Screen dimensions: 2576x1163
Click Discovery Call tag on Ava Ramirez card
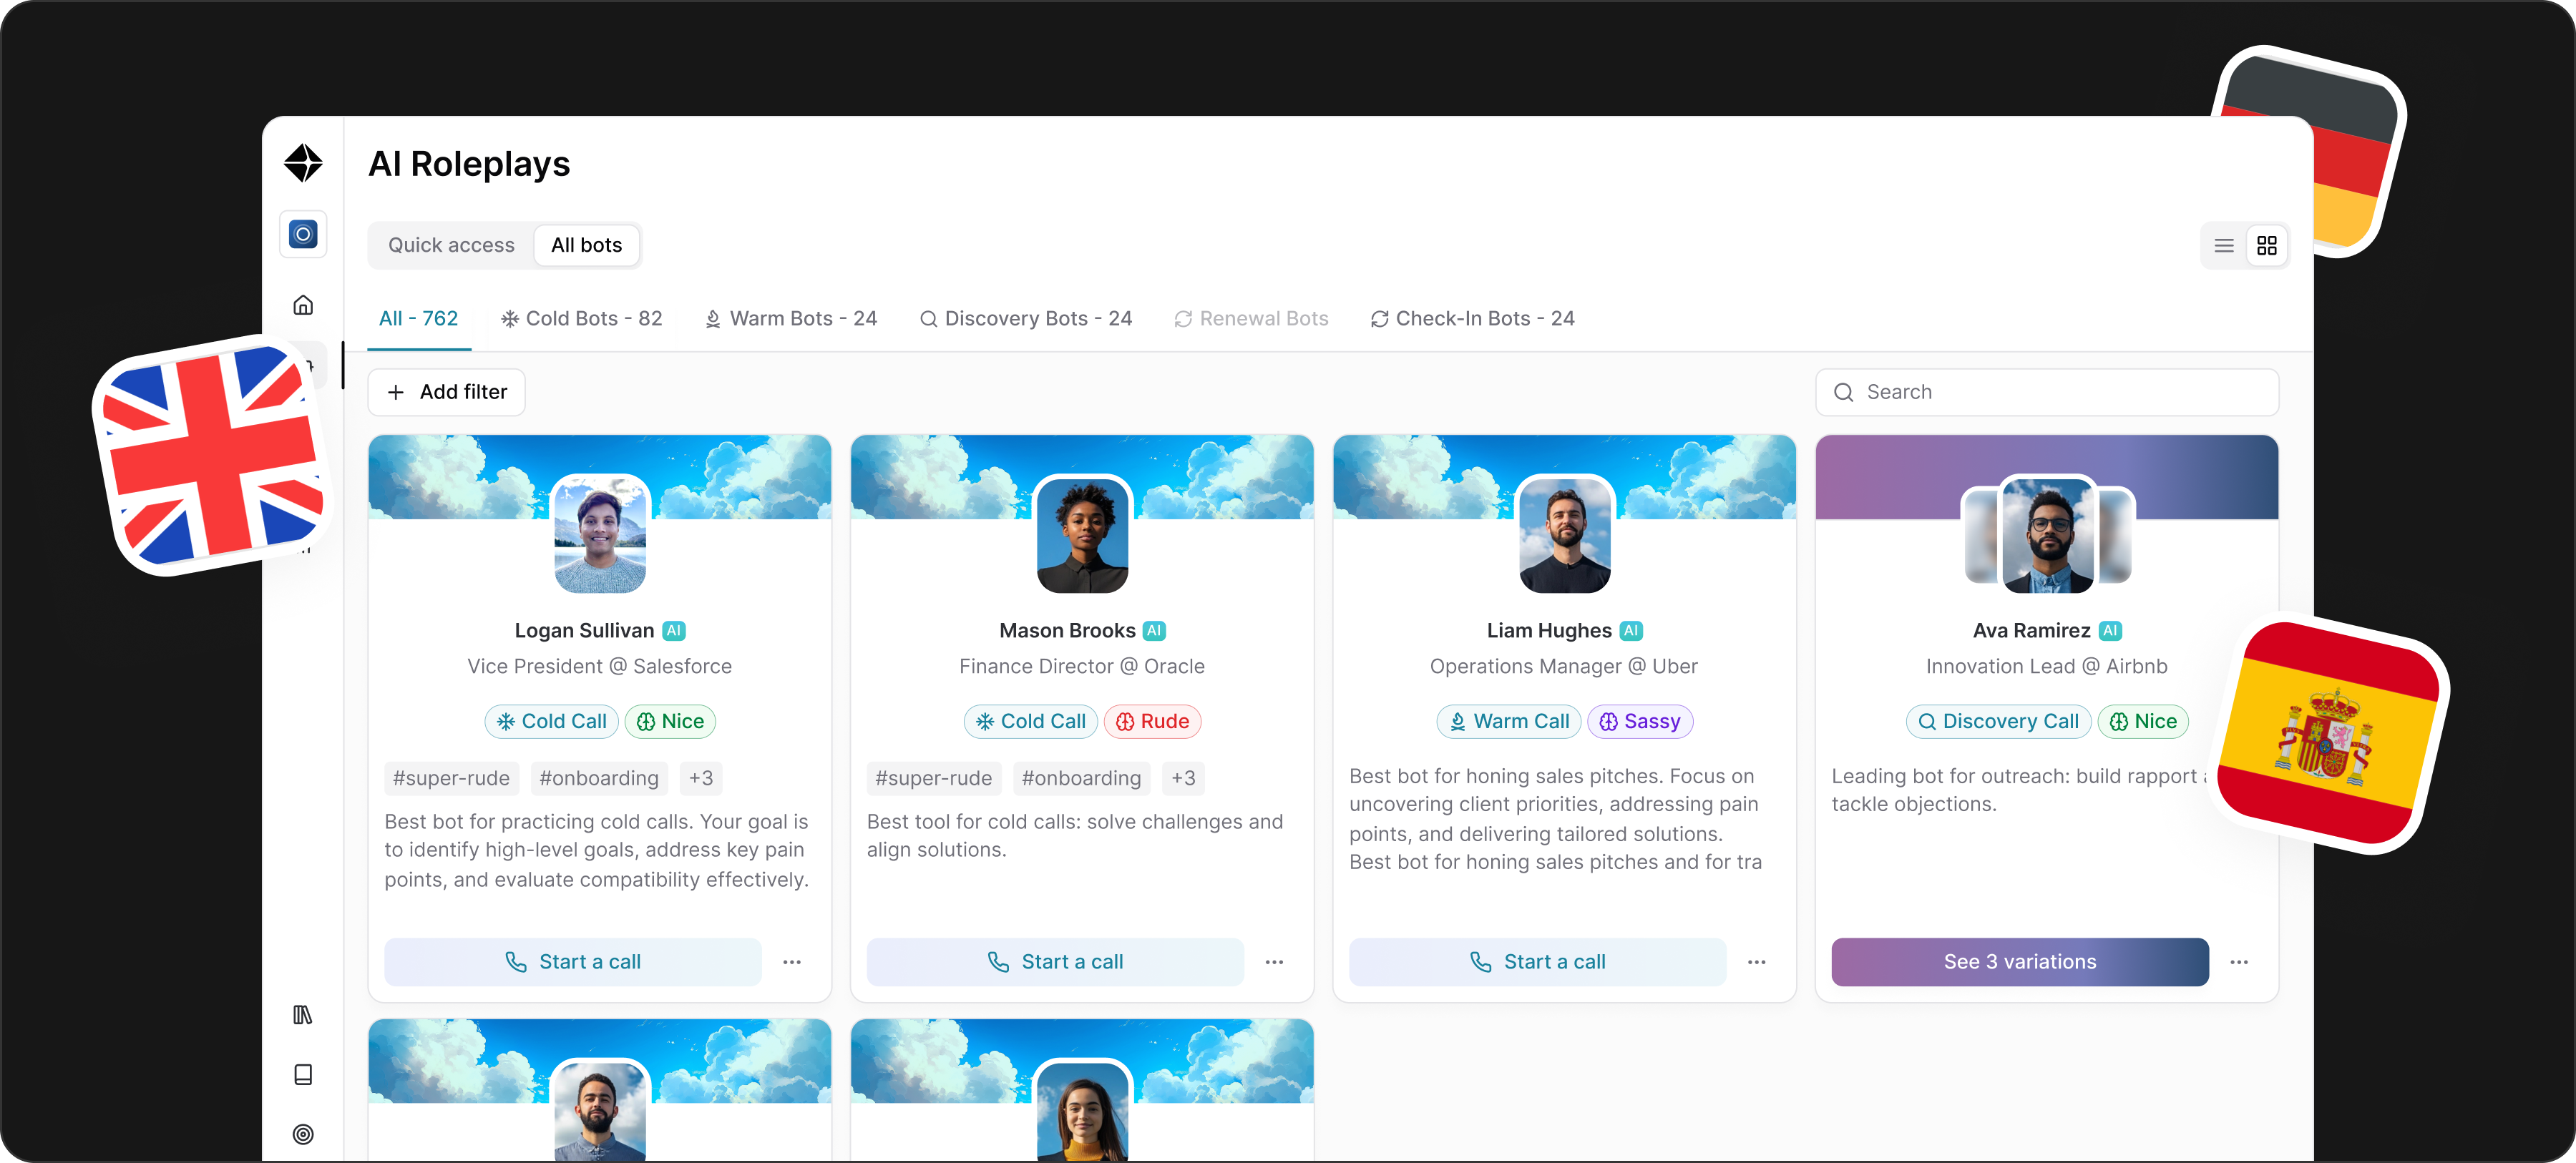tap(1998, 721)
